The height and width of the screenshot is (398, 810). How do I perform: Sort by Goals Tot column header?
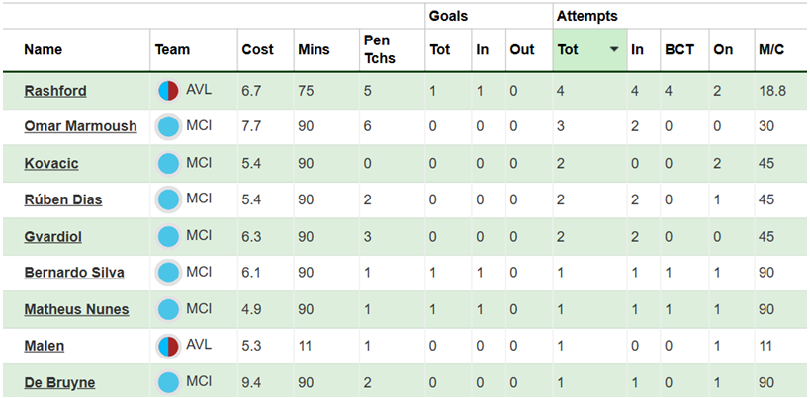[439, 50]
